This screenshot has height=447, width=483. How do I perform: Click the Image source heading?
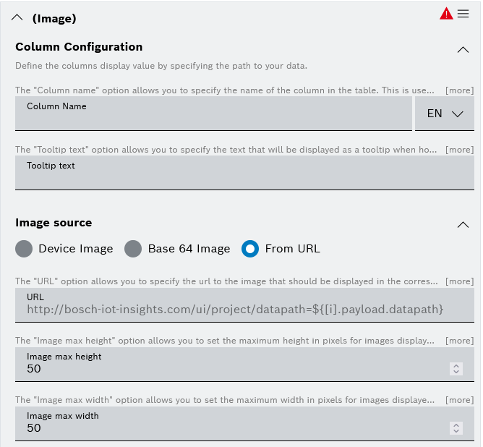point(54,223)
